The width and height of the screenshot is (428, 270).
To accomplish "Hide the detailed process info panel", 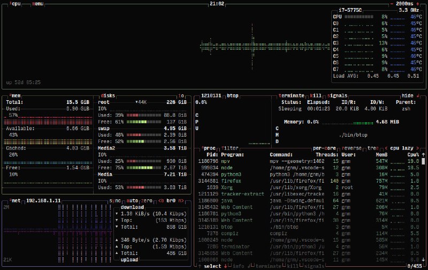I will (407, 96).
